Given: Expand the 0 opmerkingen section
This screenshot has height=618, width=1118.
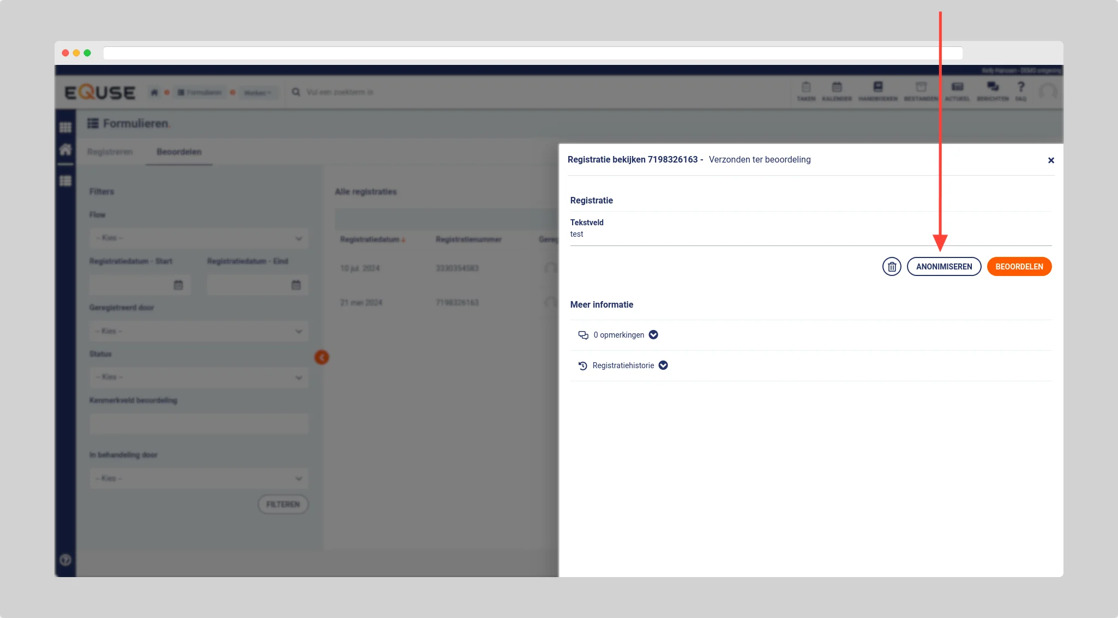Looking at the screenshot, I should coord(653,335).
